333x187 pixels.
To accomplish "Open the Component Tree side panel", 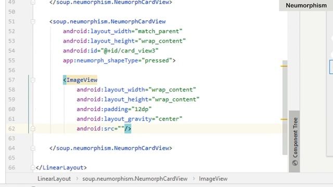I will (294, 141).
